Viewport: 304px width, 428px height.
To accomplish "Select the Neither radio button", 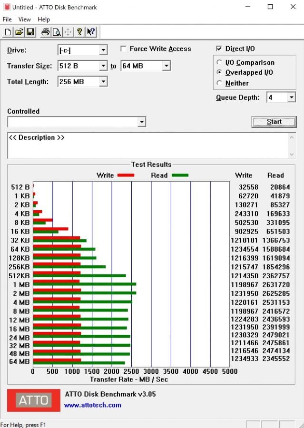I will coord(219,83).
